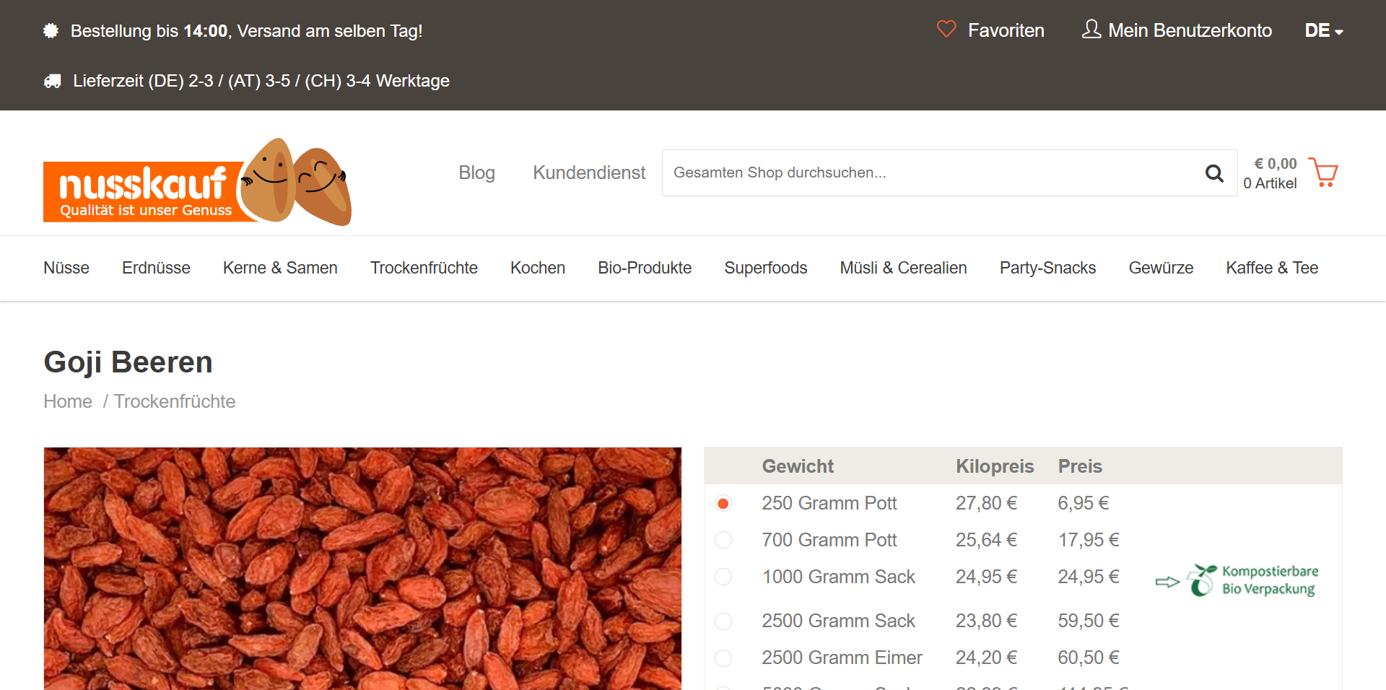Click the delivery truck icon
The width and height of the screenshot is (1386, 690).
[x=52, y=81]
